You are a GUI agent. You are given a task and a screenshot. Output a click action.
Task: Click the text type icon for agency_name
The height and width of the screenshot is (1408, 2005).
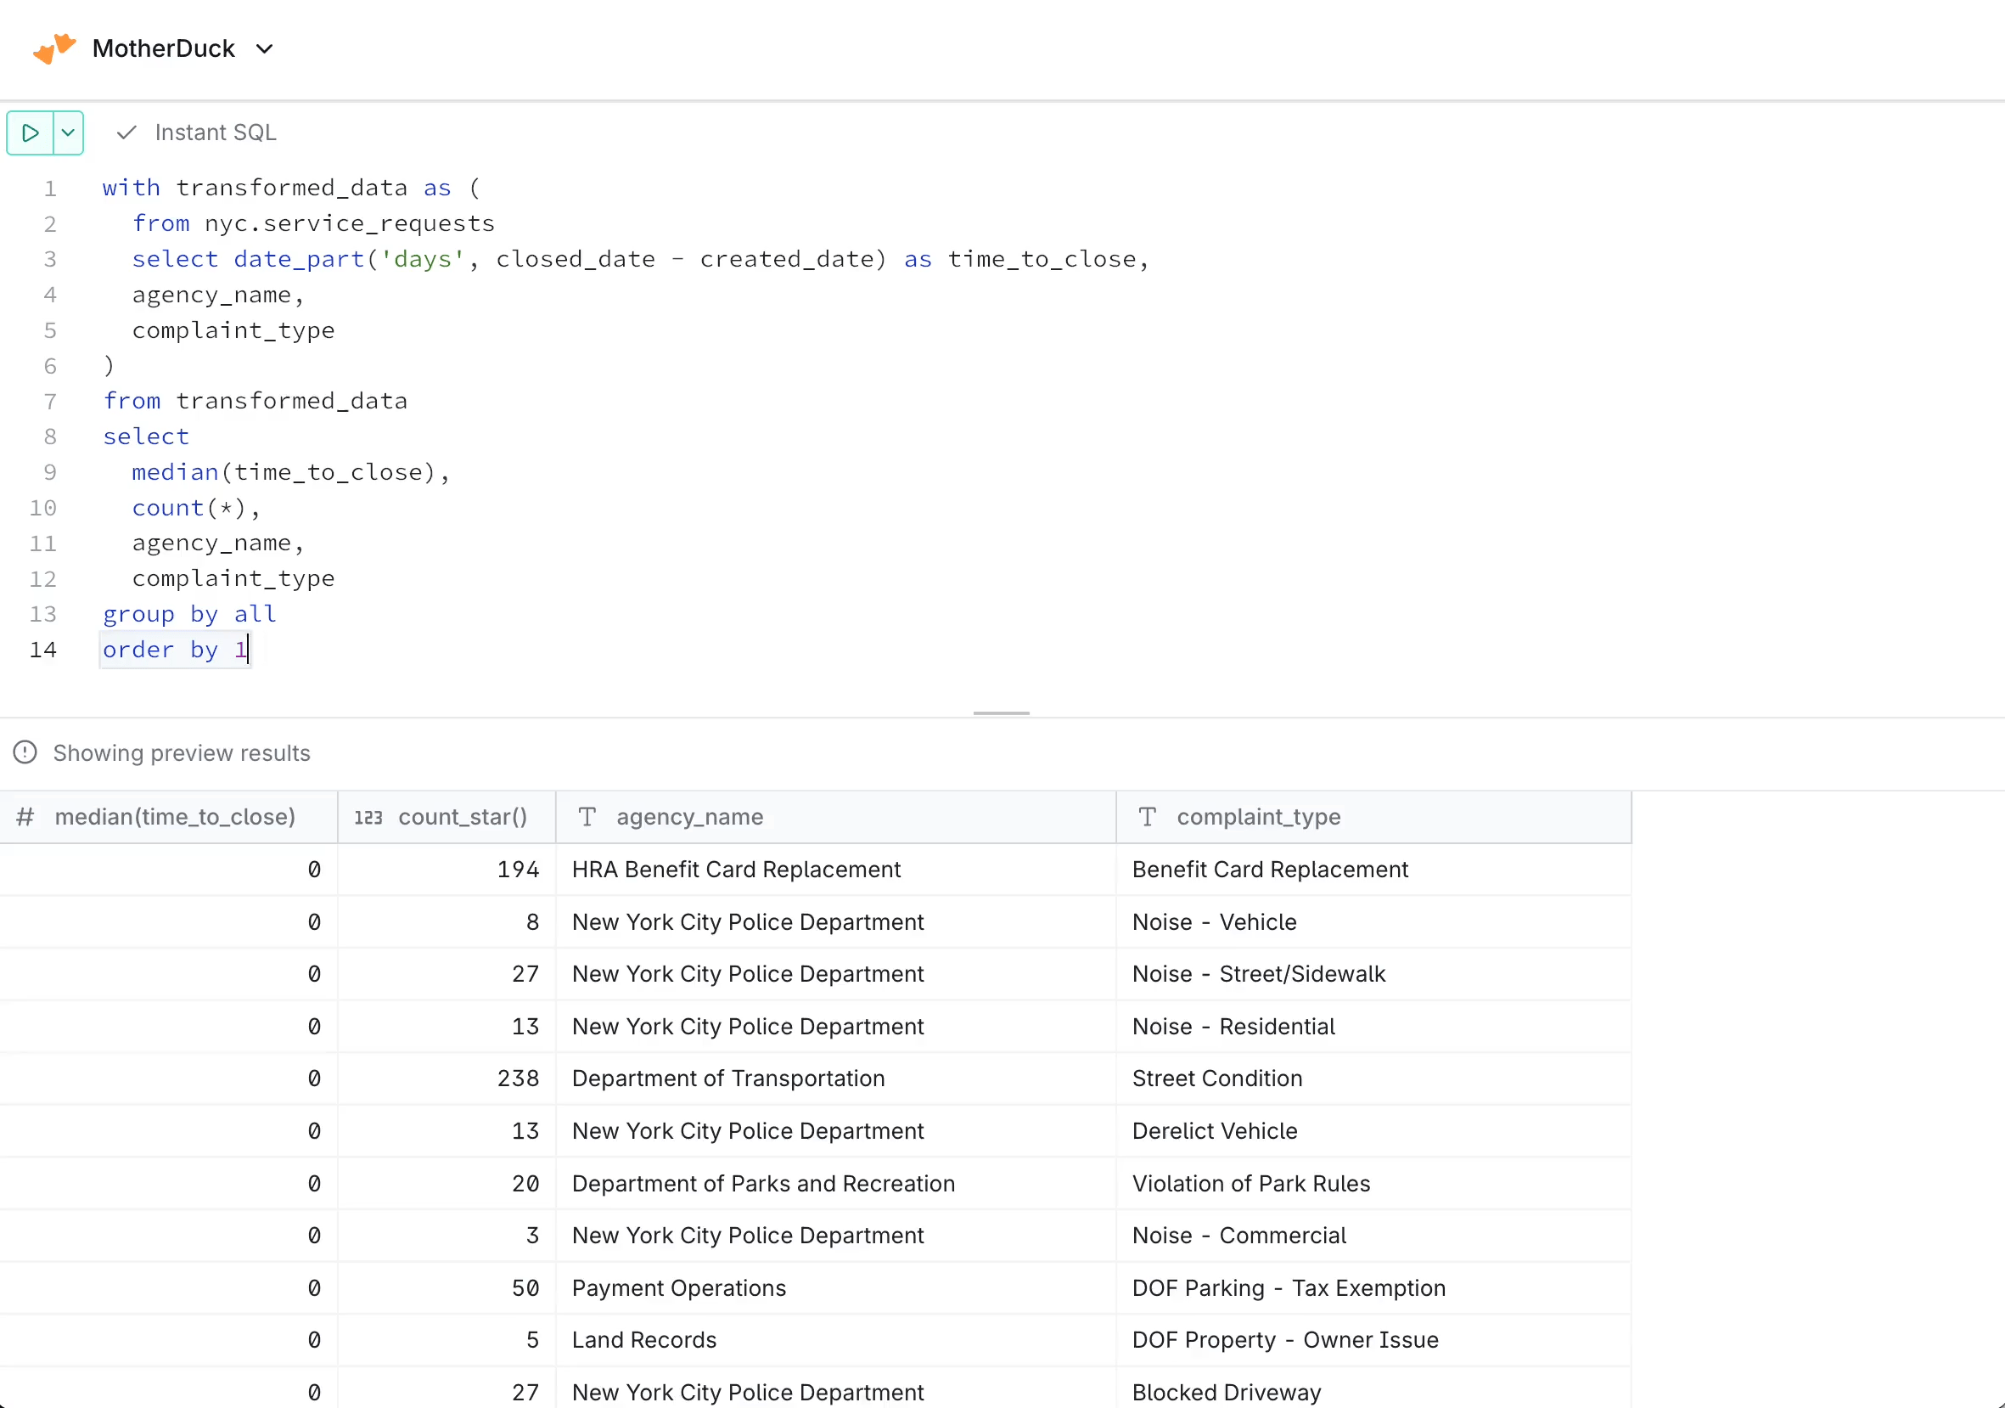tap(587, 817)
